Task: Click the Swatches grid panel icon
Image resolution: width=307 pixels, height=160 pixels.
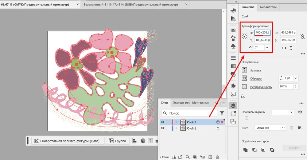Action: [x=233, y=30]
